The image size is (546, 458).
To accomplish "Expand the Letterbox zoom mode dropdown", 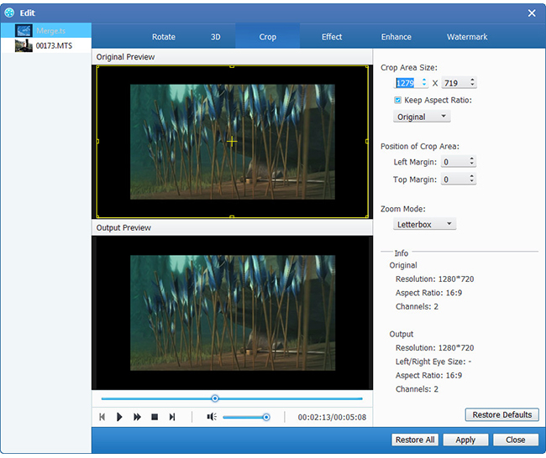I will 425,224.
